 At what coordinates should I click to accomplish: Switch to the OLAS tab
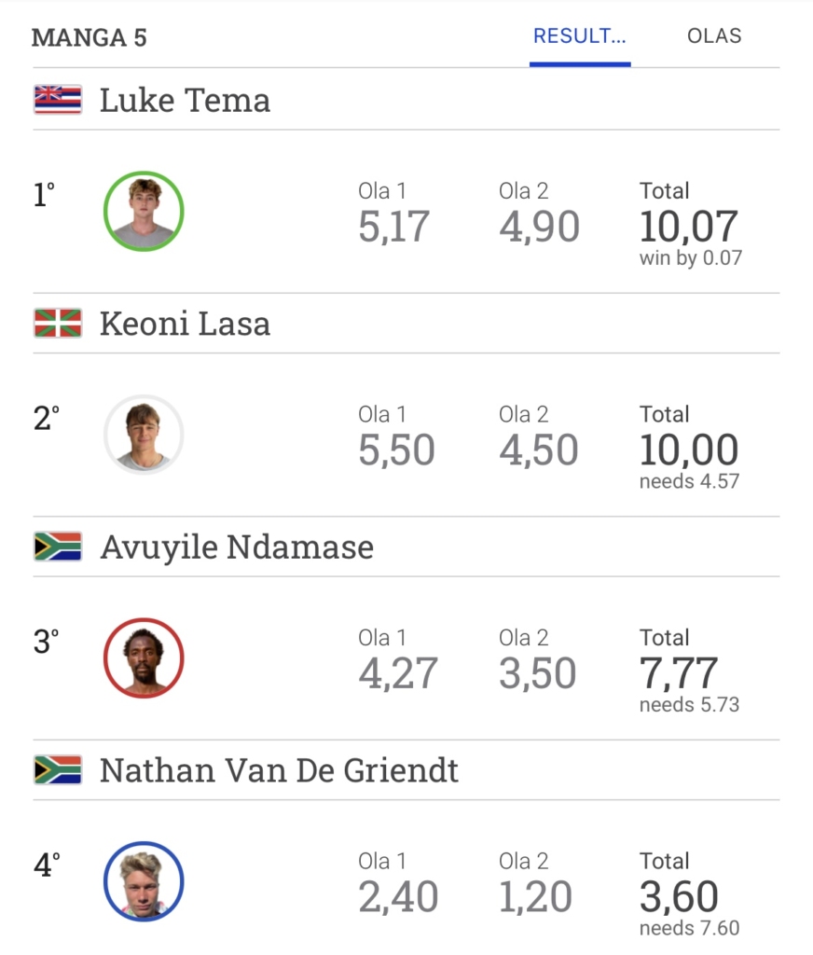pyautogui.click(x=714, y=36)
